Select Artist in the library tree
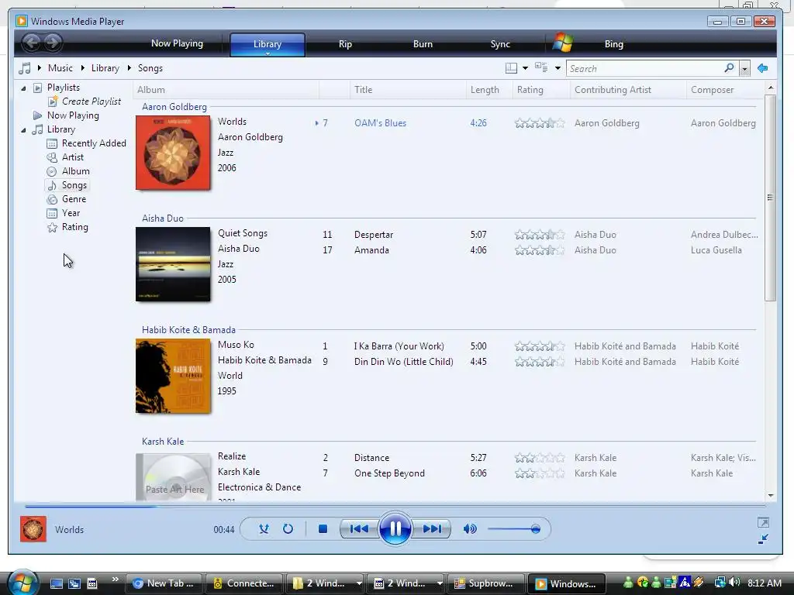794x595 pixels. (x=72, y=157)
